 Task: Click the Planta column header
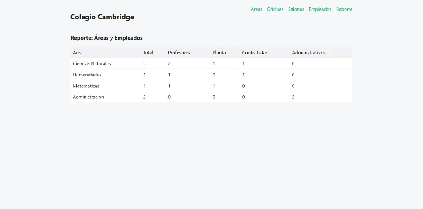pos(219,52)
